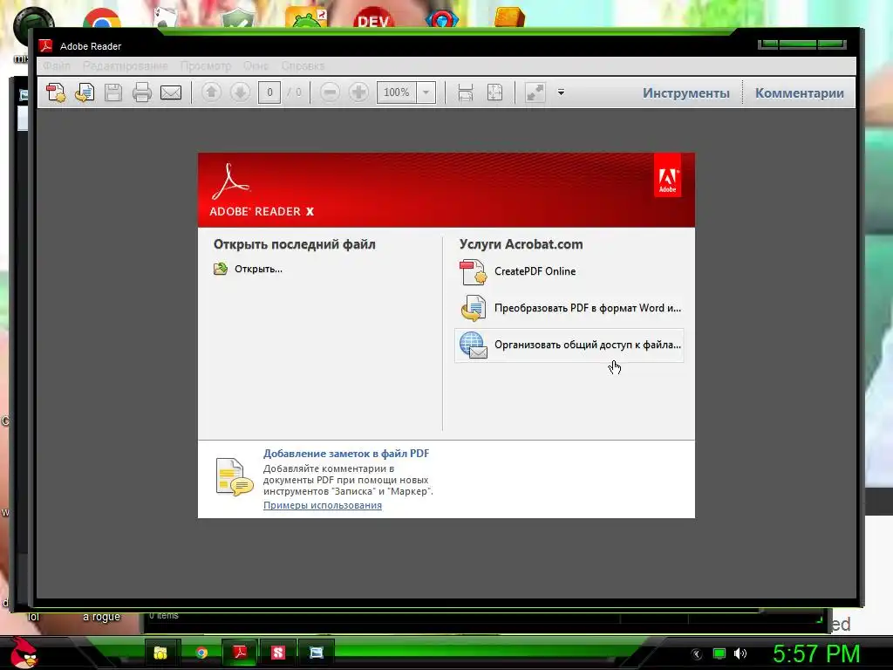Click the volume speaker tray icon
Viewport: 893px width, 670px height.
pos(740,653)
